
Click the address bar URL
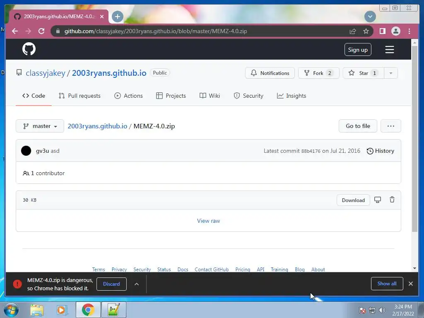(x=156, y=31)
